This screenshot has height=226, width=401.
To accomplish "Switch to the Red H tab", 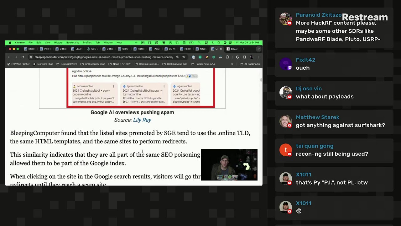I will (x=29, y=49).
